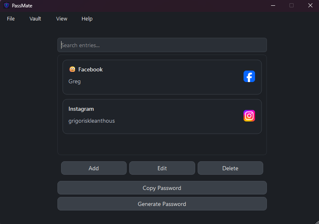Click the grigoriskleanthous username text
Image resolution: width=319 pixels, height=224 pixels.
(91, 121)
